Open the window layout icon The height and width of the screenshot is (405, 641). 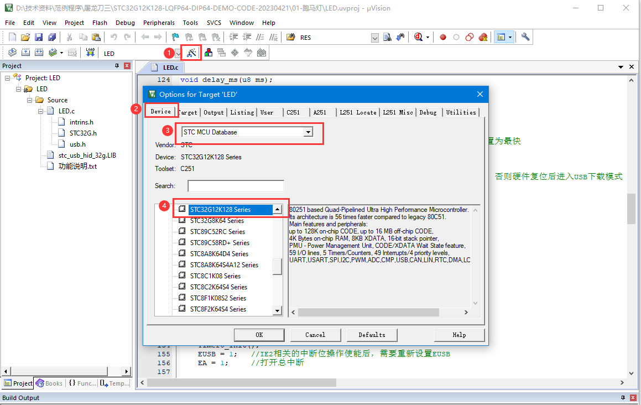[x=501, y=37]
